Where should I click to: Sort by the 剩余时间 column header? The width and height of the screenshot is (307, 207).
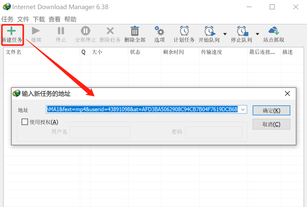coord(180,52)
